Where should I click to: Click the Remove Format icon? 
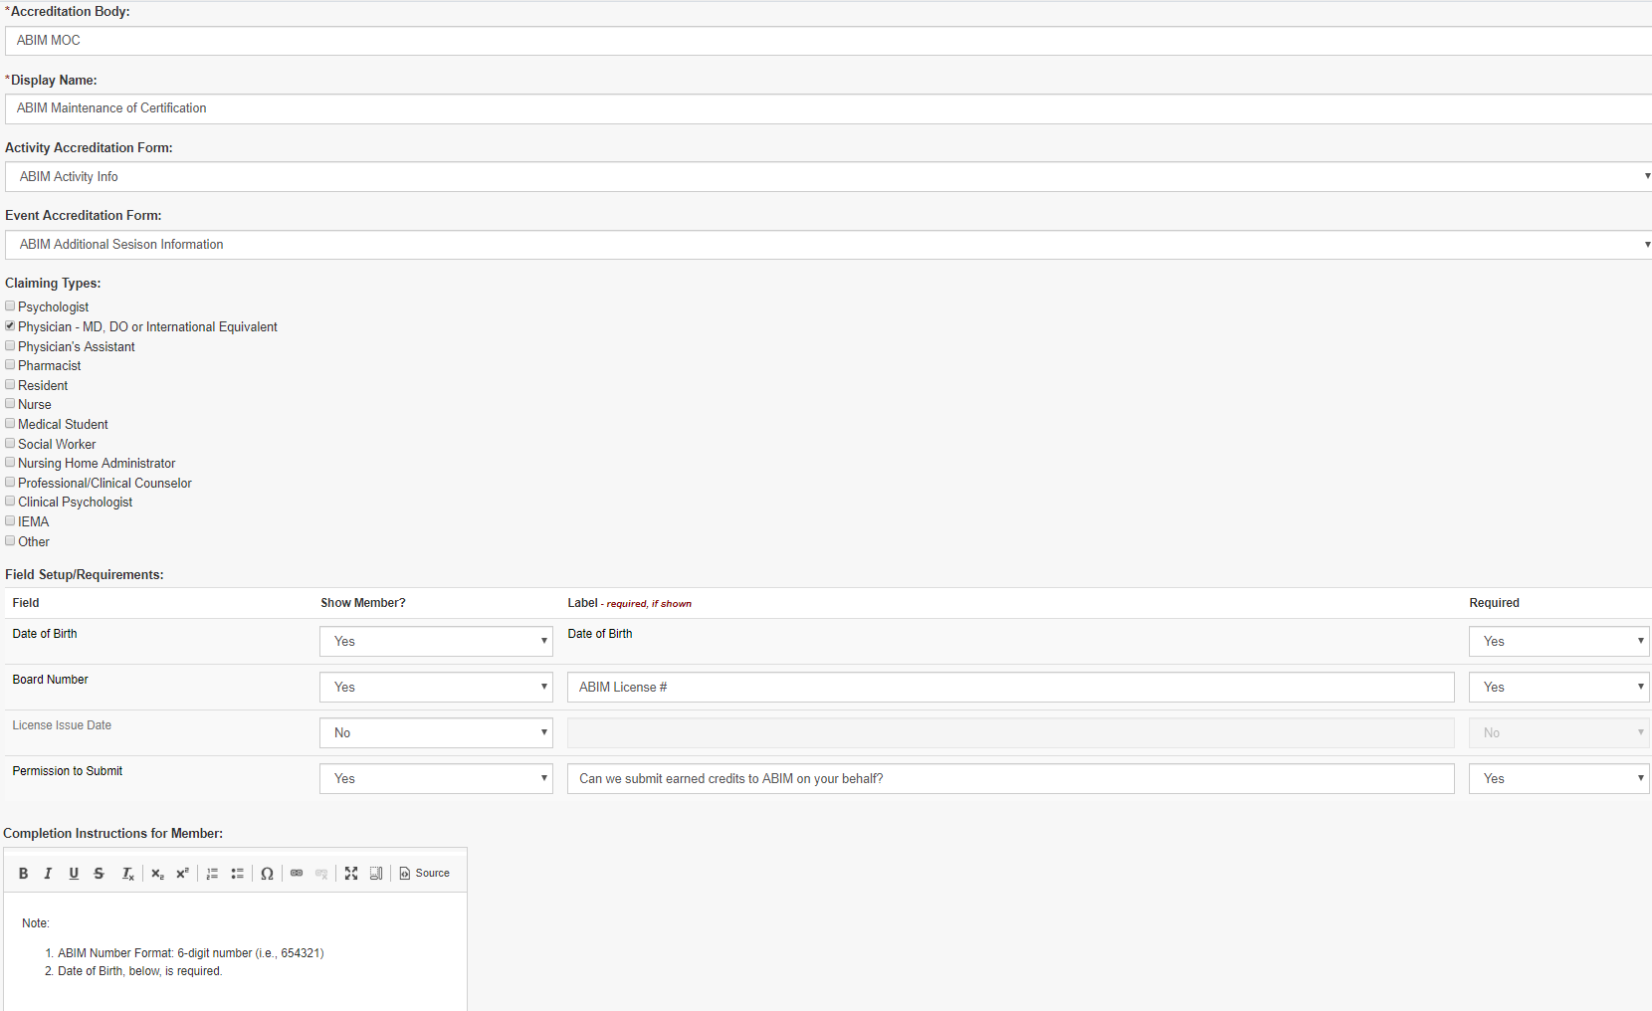point(127,874)
